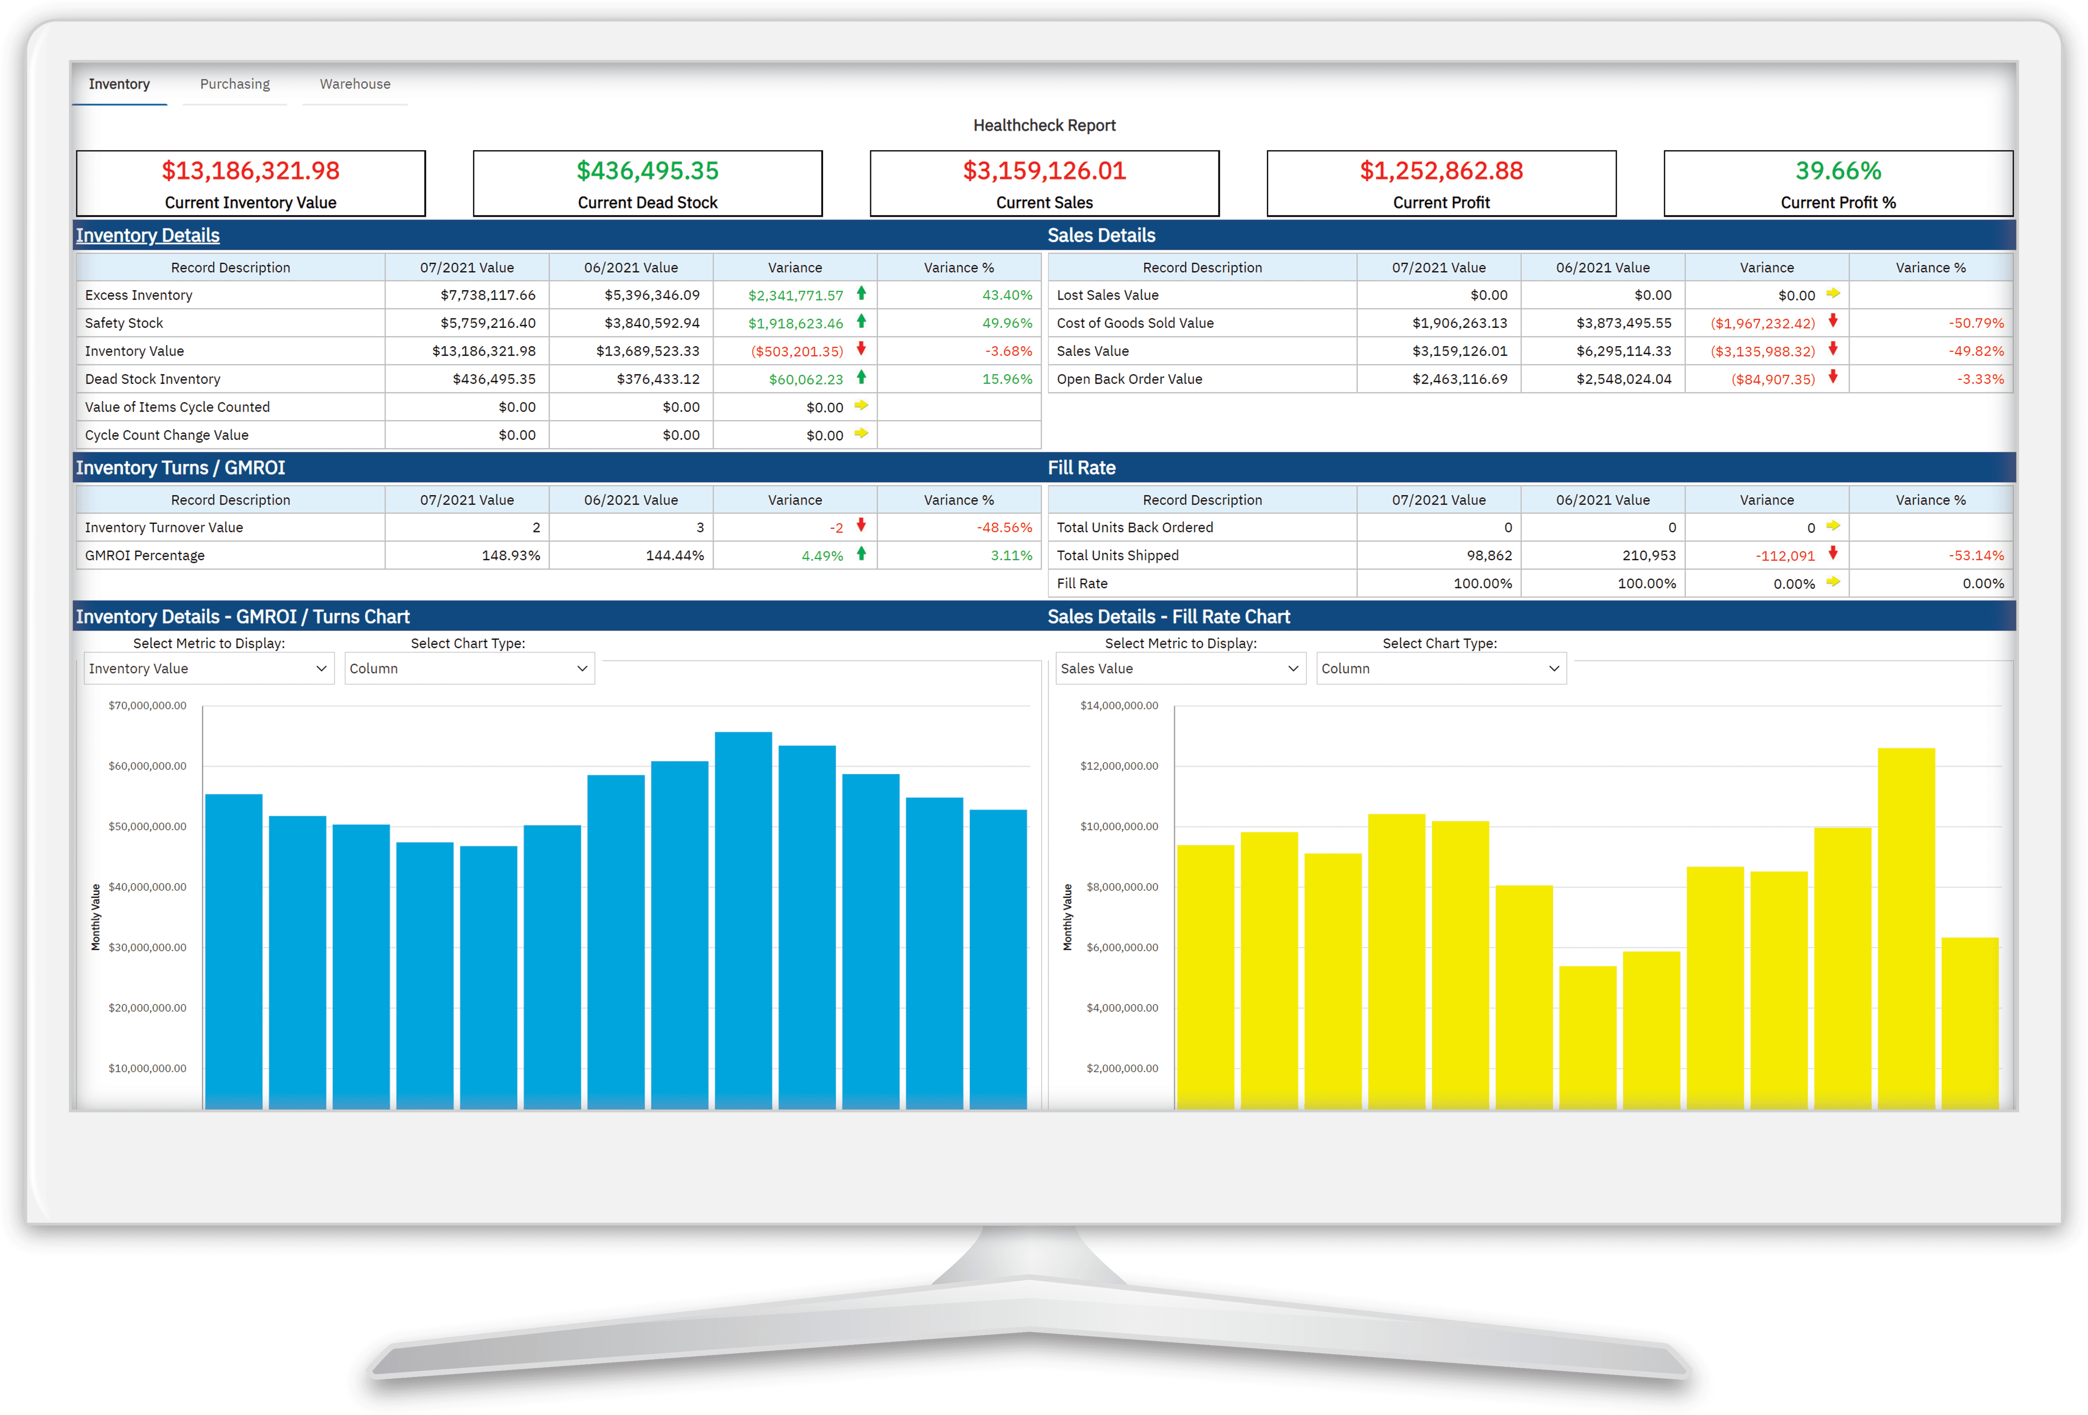This screenshot has height=1415, width=2088.
Task: Select the 39.66% Current Profit % card
Action: pos(1838,183)
